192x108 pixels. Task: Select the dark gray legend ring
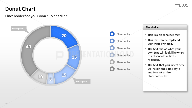[112, 69]
